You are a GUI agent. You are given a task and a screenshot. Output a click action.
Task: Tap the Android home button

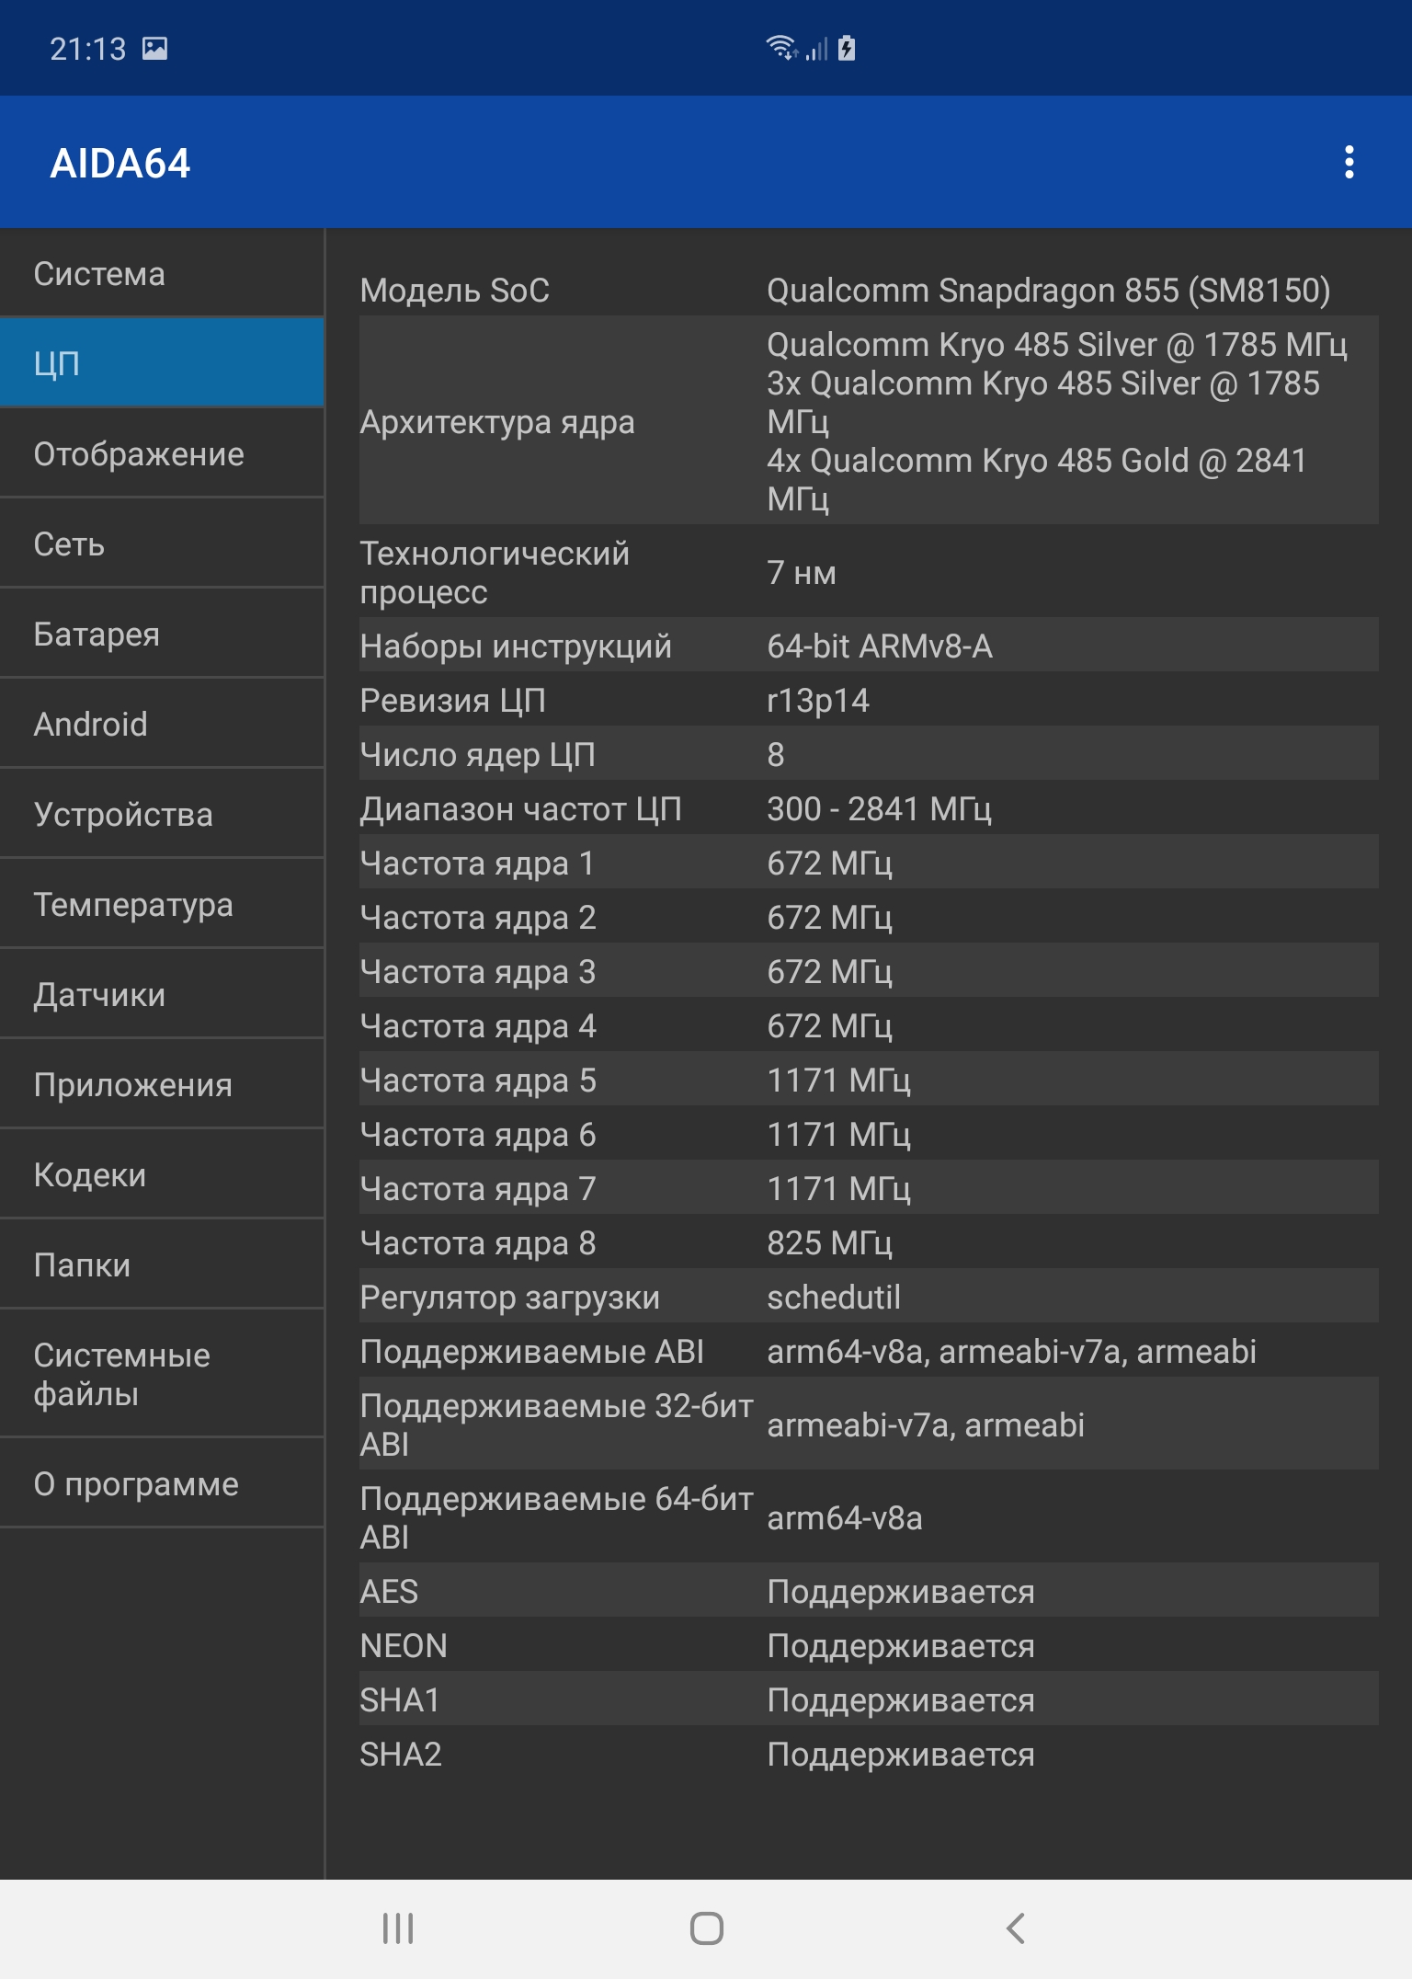[706, 1928]
